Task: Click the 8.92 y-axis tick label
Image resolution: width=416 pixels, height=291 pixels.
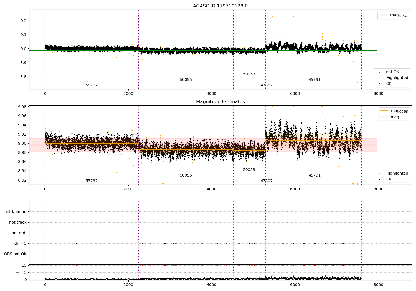Action: tap(22, 180)
